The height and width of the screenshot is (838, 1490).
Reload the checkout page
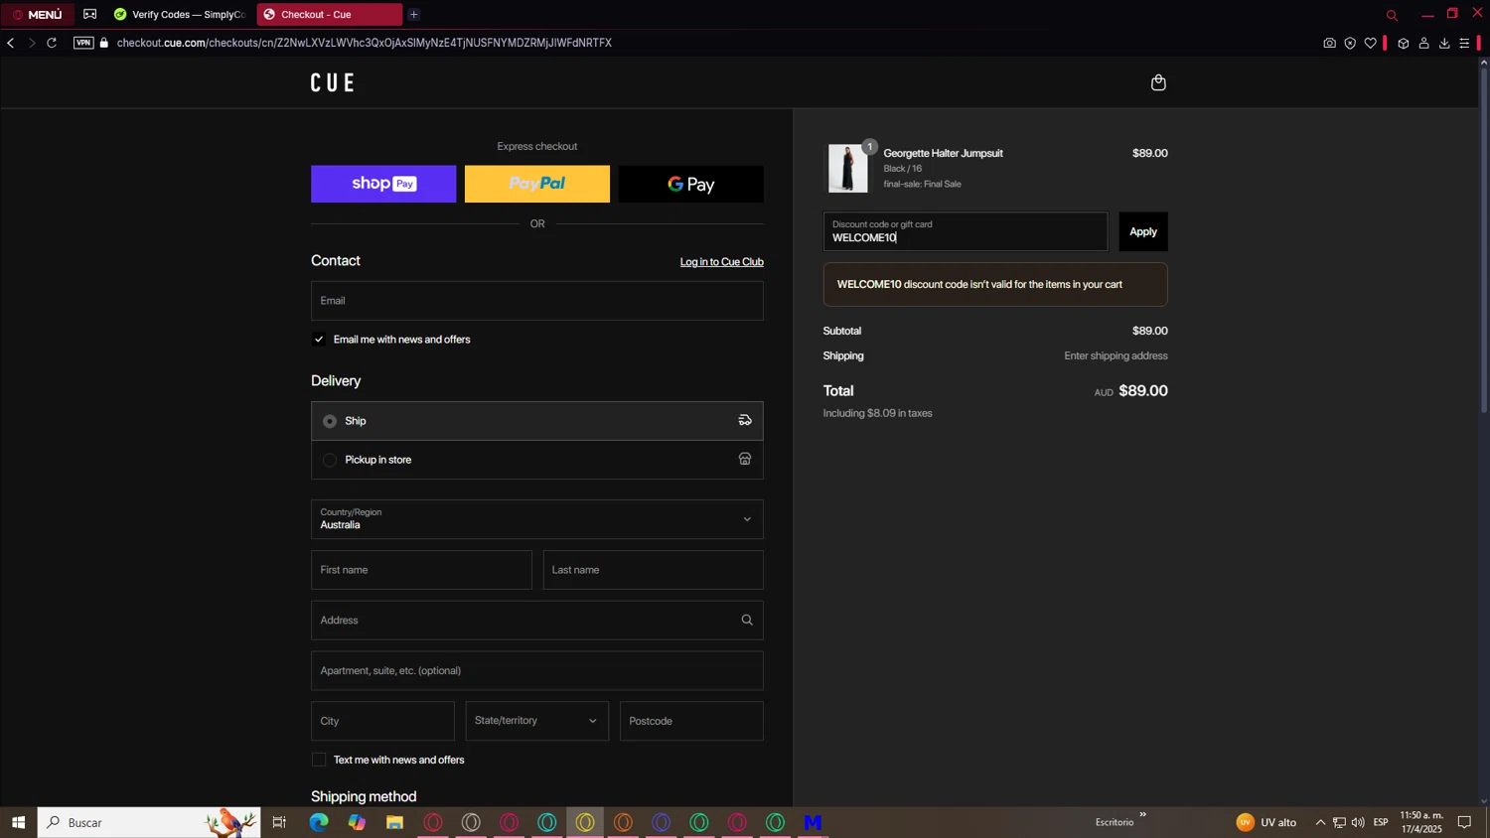[x=52, y=43]
